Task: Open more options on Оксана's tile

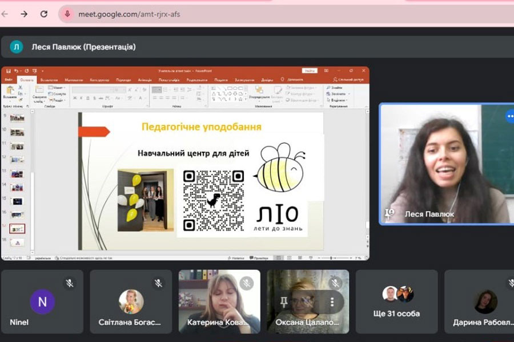Action: click(x=332, y=300)
